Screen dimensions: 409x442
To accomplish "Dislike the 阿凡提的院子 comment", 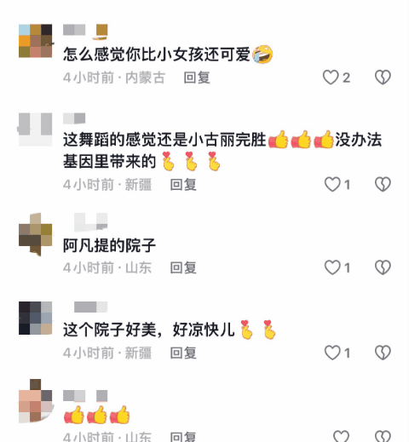I will [x=383, y=267].
